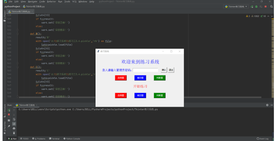Click the Clear All trash icon

click(x=14, y=133)
